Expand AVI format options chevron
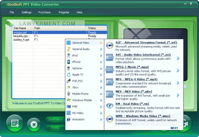Image resolution: width=199 pixels, height=137 pixels. coord(178,58)
